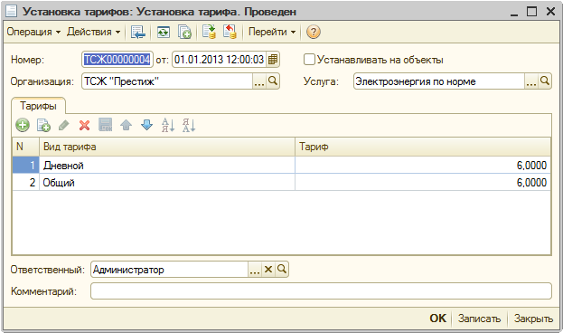Click the magnifier open icon for Организация
The image size is (563, 333).
pyautogui.click(x=273, y=81)
